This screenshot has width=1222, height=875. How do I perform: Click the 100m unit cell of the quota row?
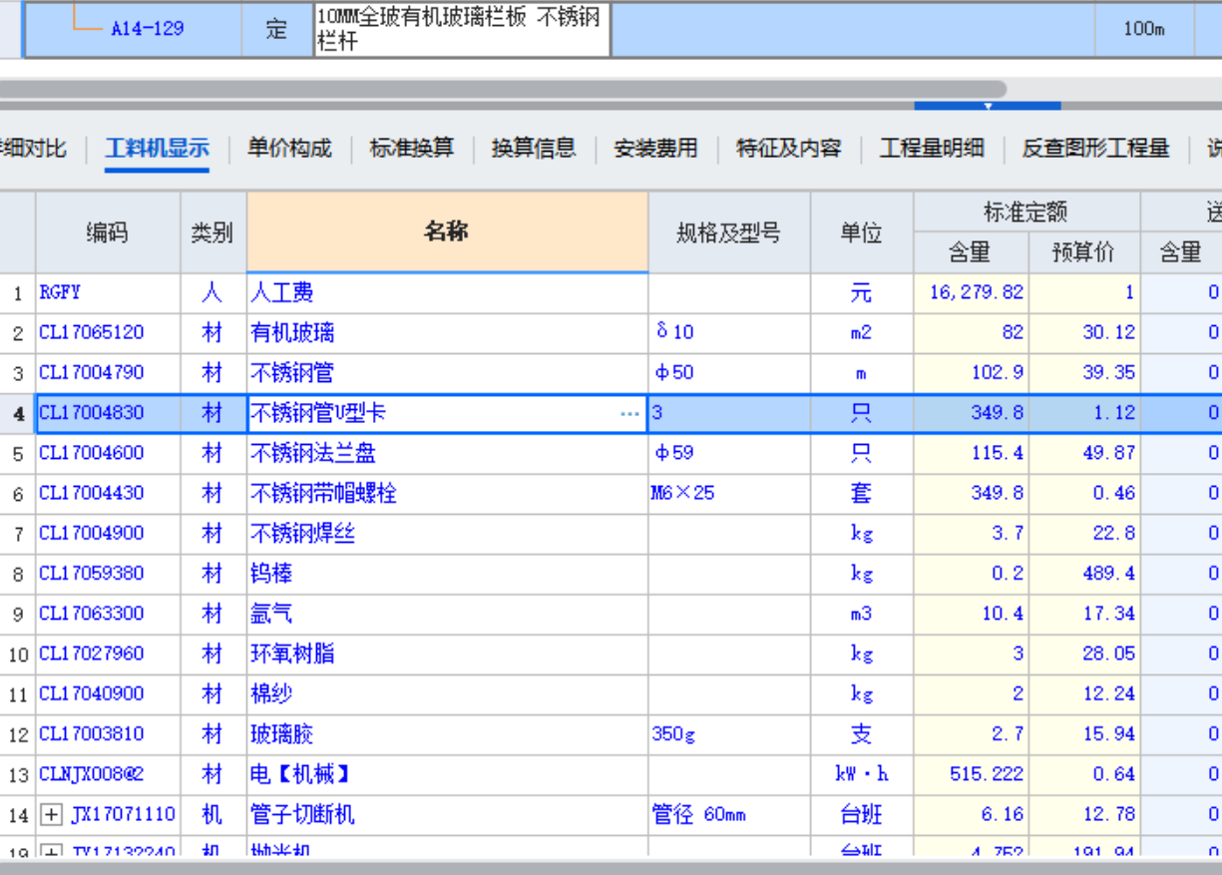point(1143,29)
